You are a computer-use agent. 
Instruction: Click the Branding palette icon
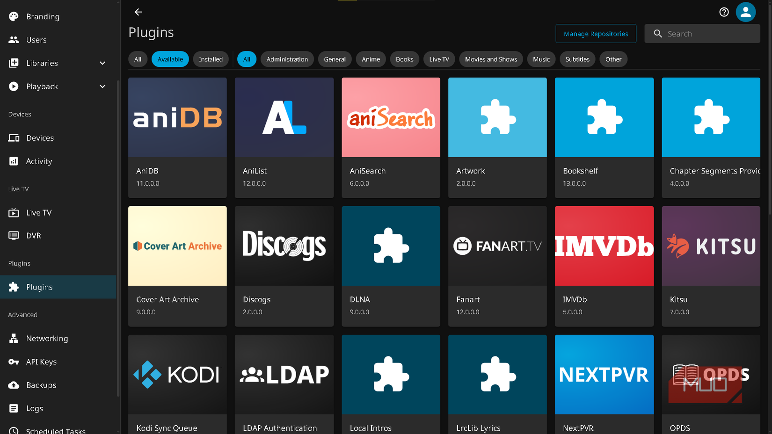pyautogui.click(x=14, y=16)
